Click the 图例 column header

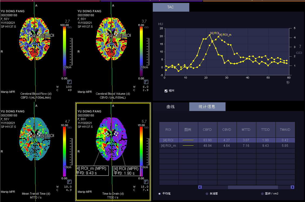click(x=188, y=130)
